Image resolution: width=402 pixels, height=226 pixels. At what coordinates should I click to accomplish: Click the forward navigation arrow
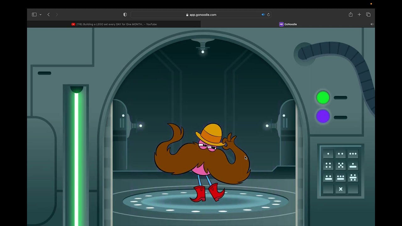57,14
